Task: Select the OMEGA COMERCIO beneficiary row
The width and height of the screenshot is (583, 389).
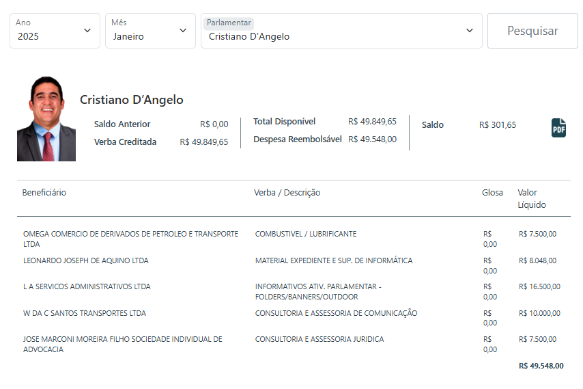Action: coord(130,239)
